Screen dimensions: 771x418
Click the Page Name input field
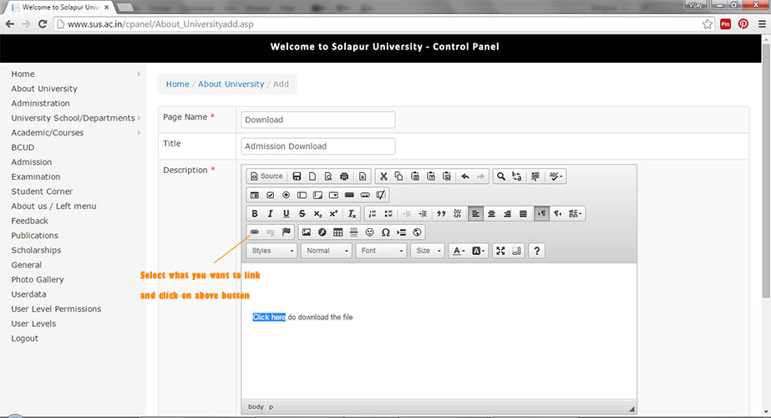tap(318, 120)
